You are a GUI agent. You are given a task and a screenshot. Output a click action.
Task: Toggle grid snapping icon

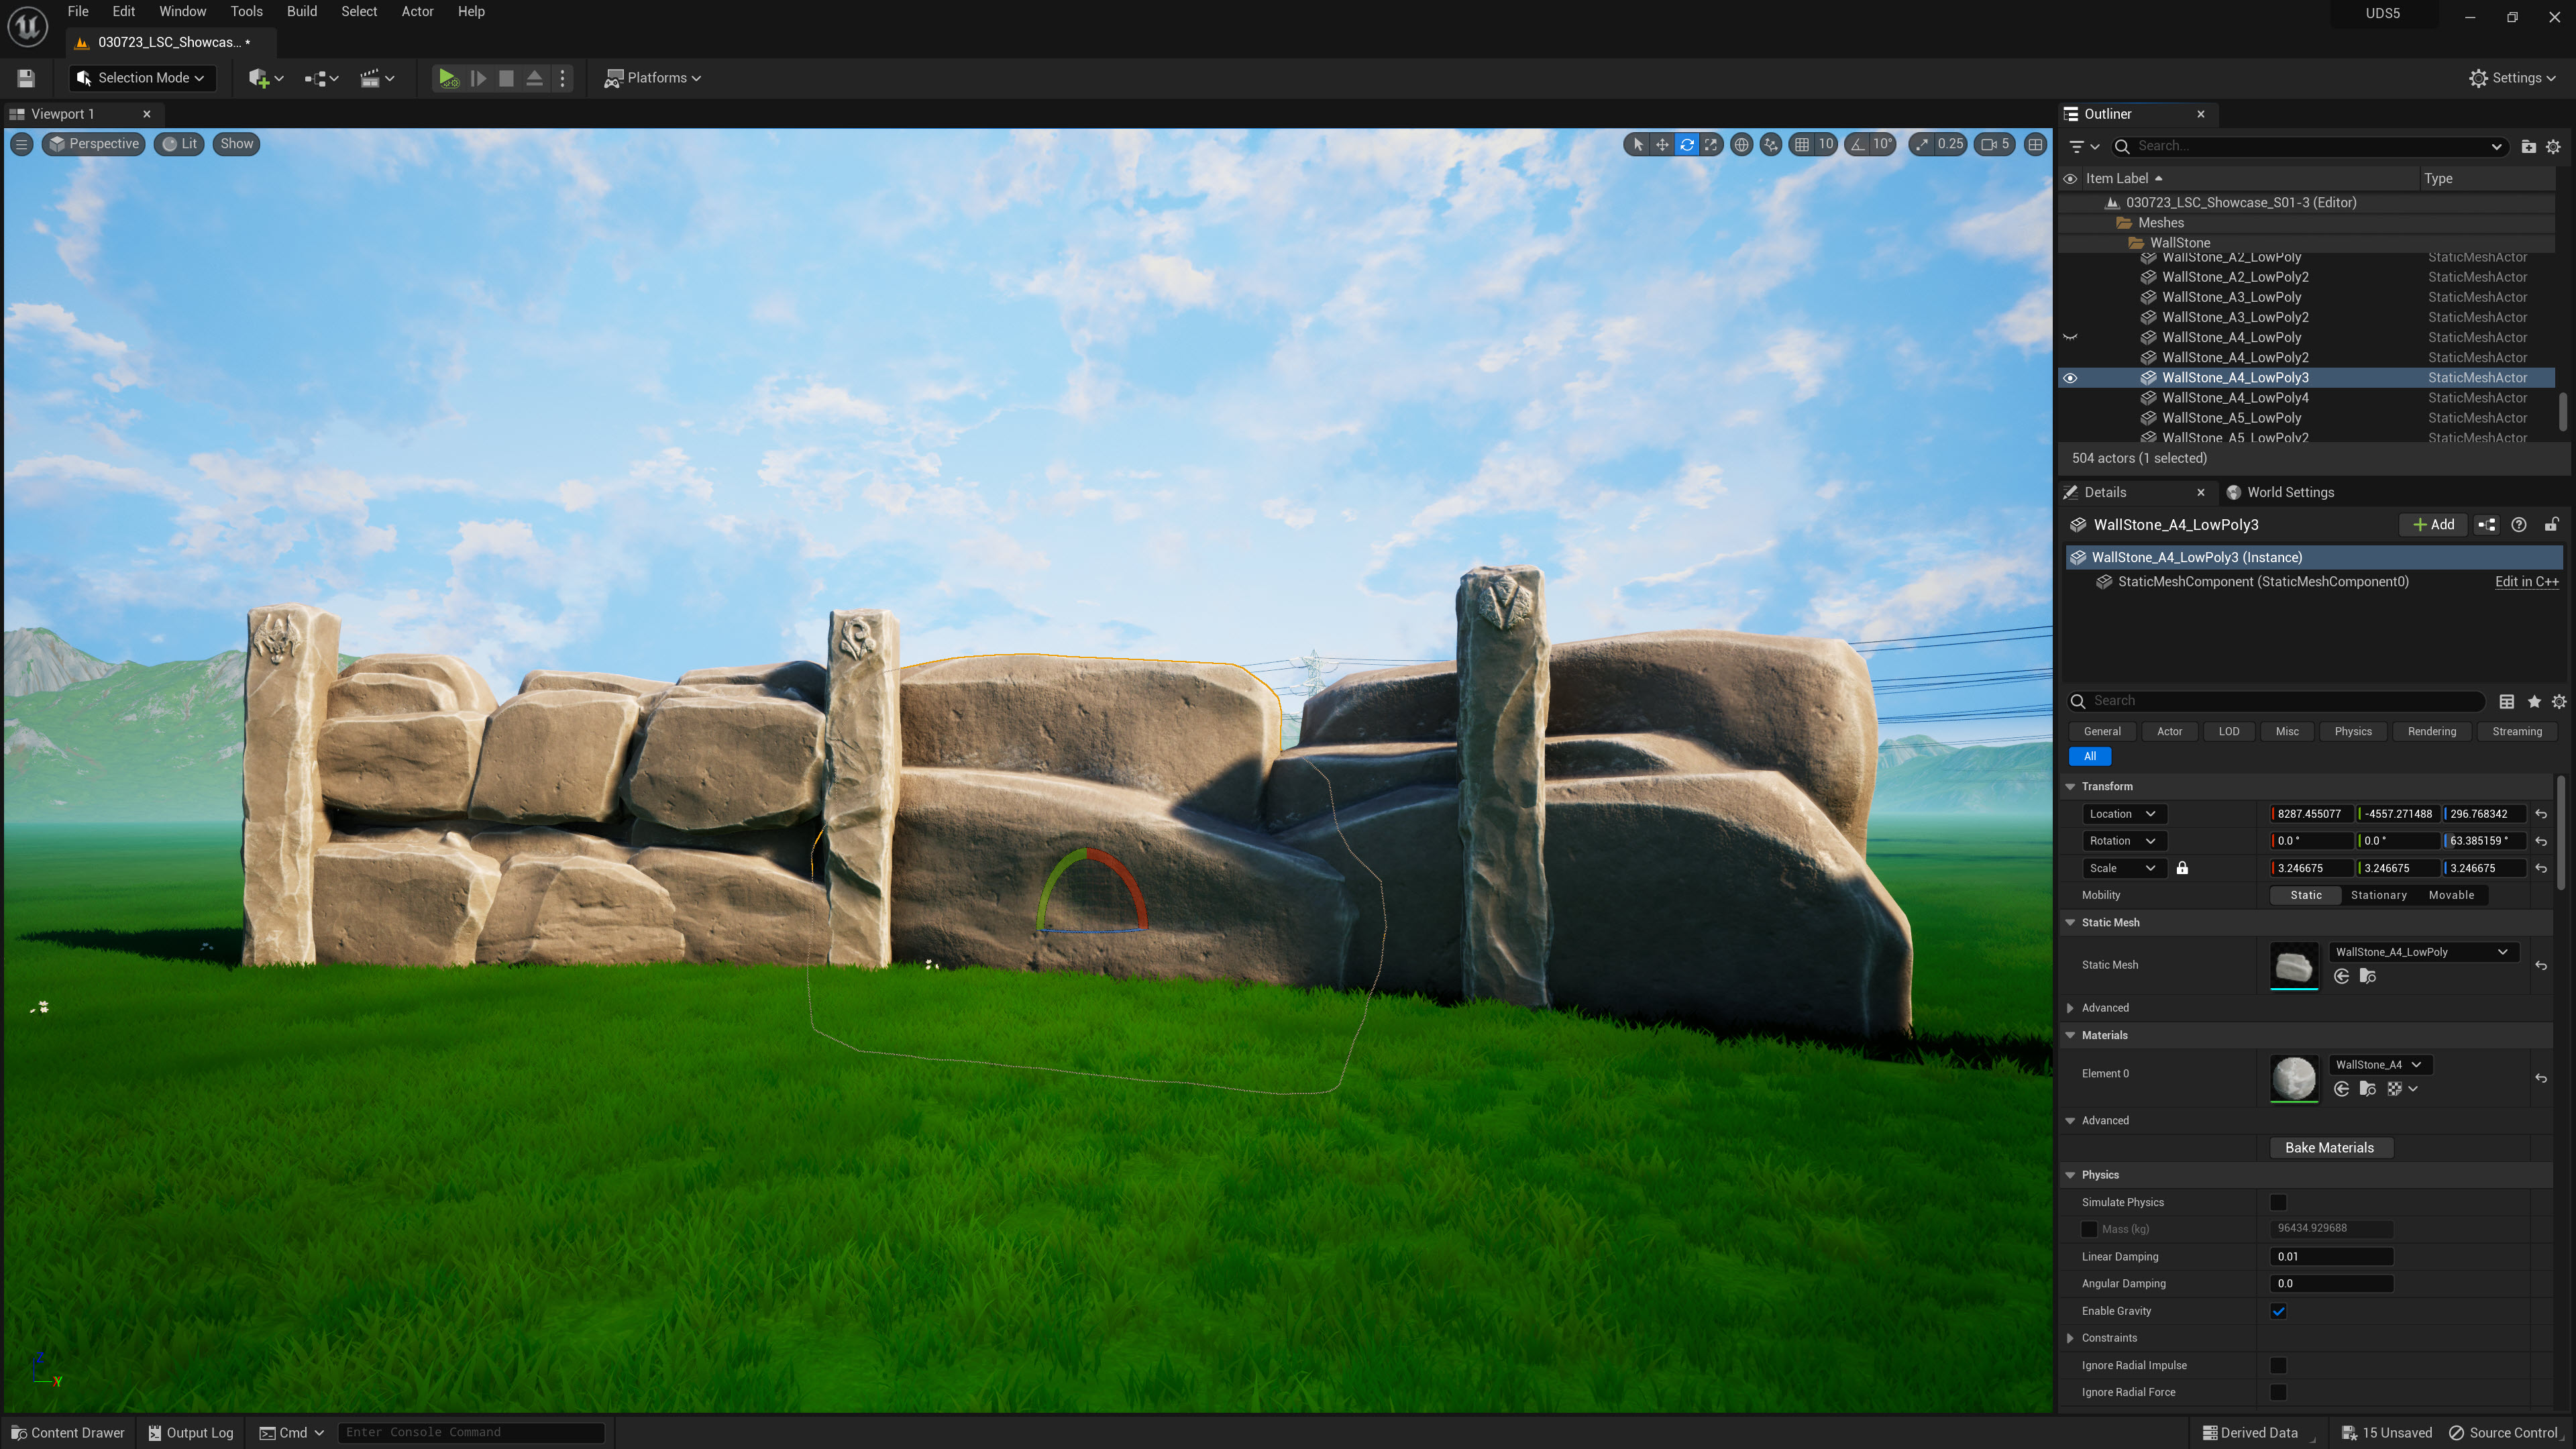(x=1802, y=144)
